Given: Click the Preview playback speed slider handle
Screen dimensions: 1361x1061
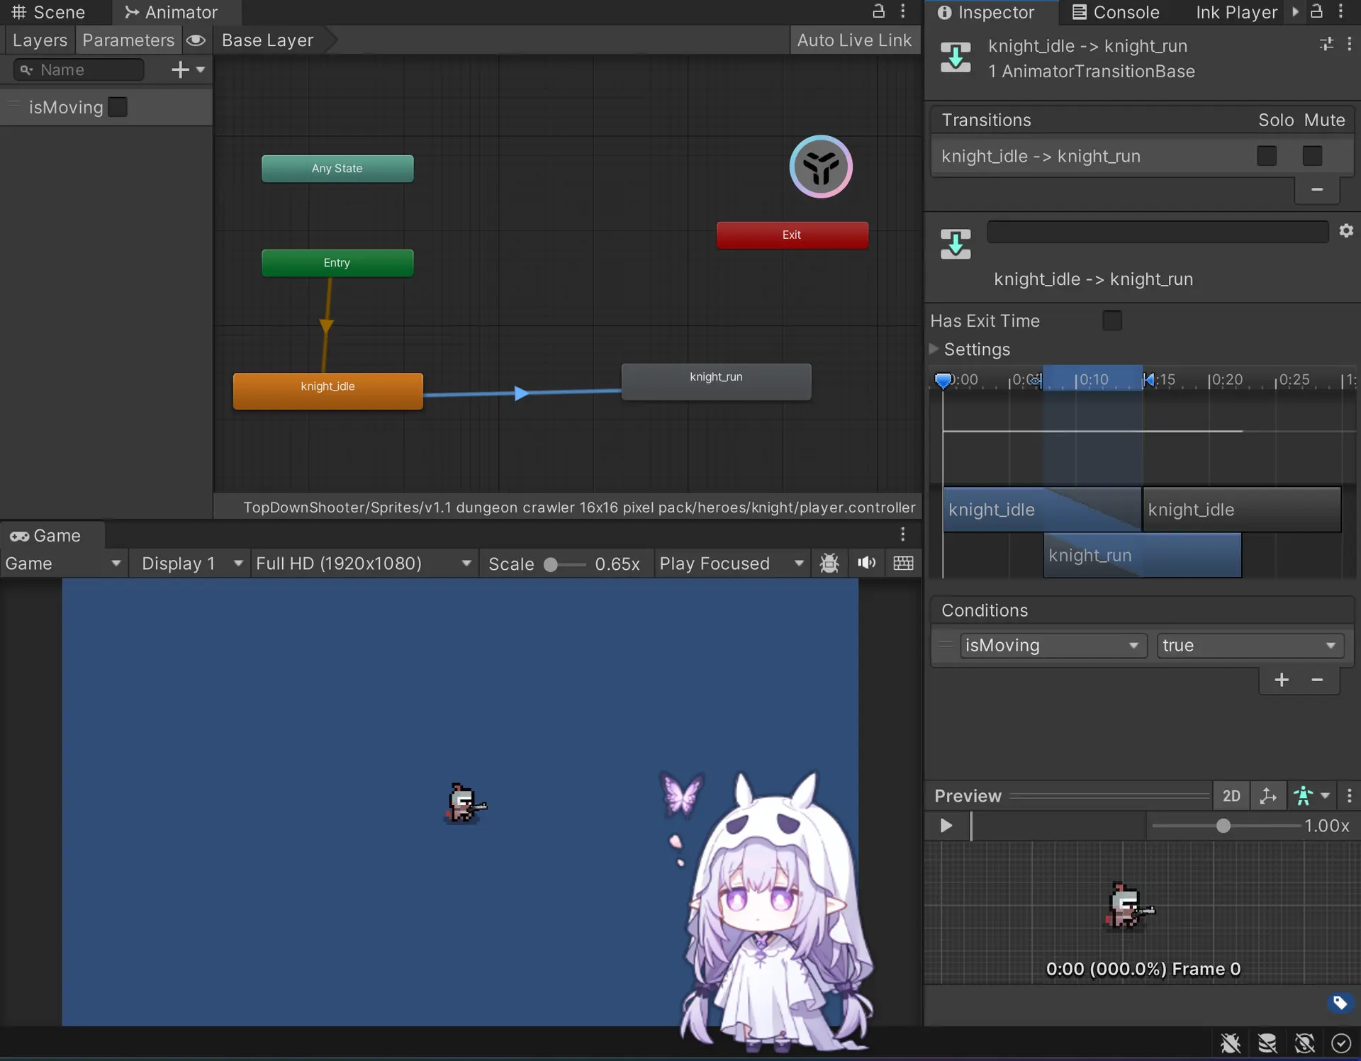Looking at the screenshot, I should (1223, 826).
